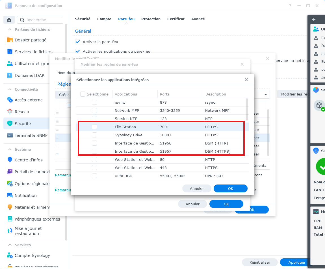Open Accès externe icon
This screenshot has width=325, height=269.
point(10,100)
